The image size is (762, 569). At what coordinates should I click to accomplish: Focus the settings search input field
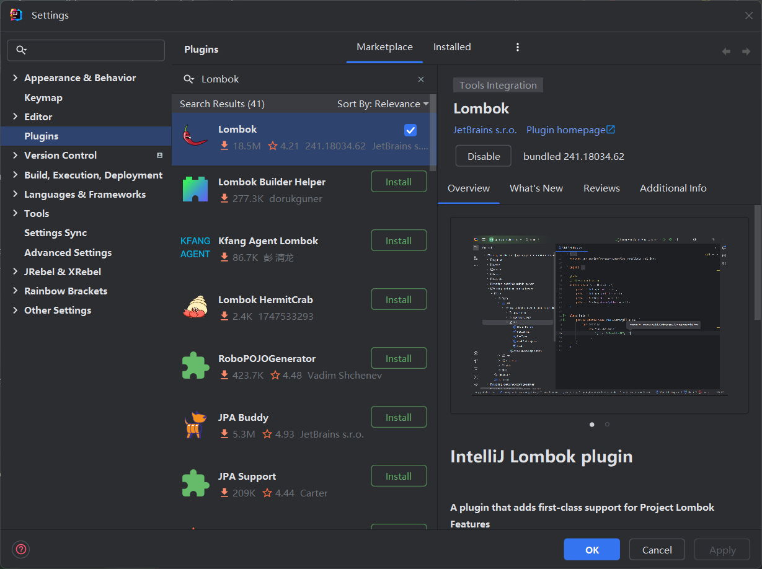[86, 50]
